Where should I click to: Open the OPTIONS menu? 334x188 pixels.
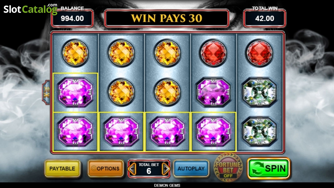pos(105,169)
